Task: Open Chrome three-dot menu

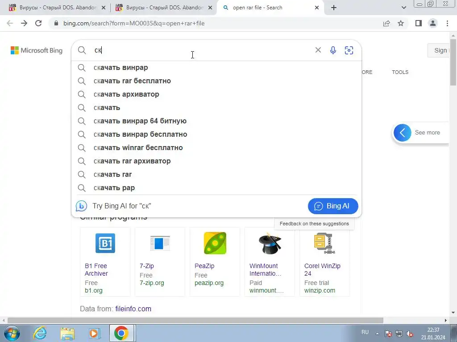Action: [447, 23]
